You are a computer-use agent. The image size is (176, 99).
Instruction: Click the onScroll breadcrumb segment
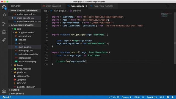(x=76, y=11)
